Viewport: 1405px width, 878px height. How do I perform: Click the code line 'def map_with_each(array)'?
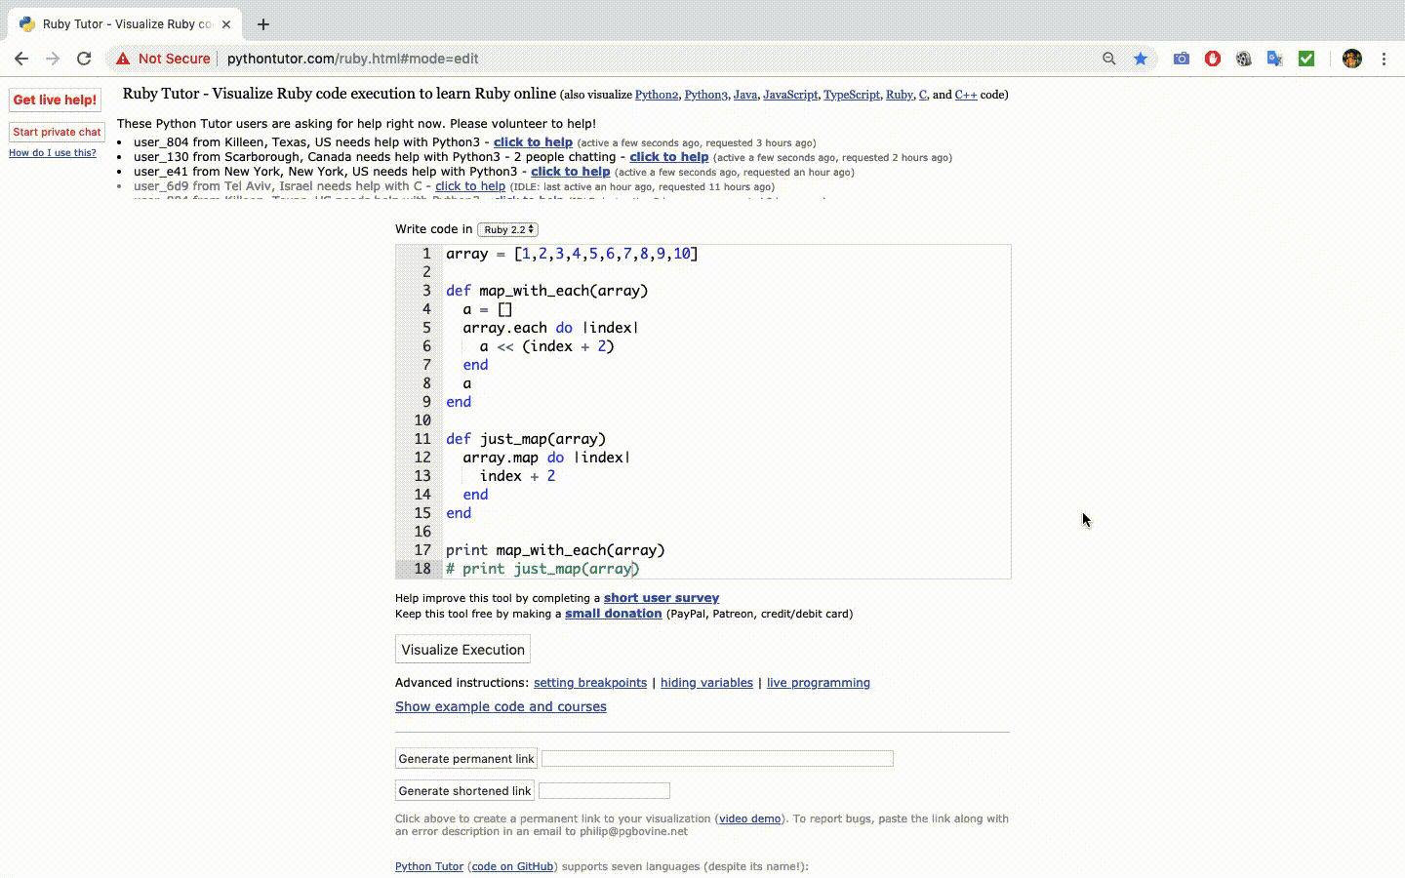pyautogui.click(x=547, y=291)
